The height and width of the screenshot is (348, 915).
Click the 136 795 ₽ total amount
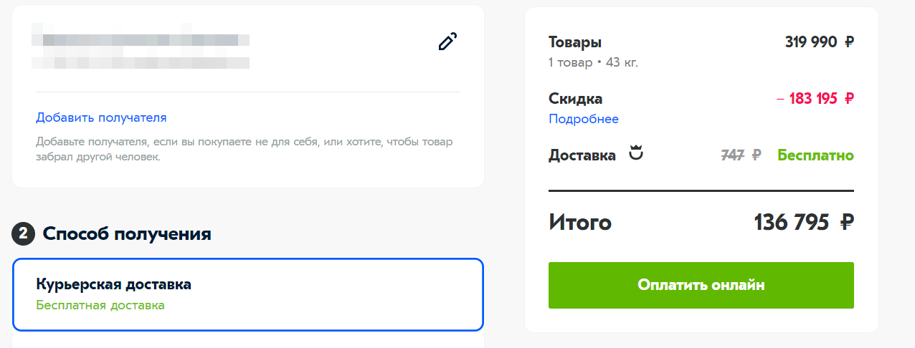(803, 223)
